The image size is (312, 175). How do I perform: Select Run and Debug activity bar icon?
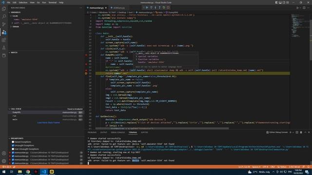(4, 32)
